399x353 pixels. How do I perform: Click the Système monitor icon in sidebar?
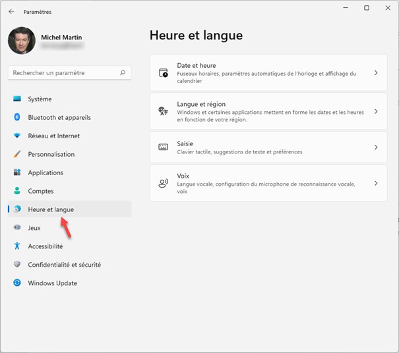coord(18,99)
